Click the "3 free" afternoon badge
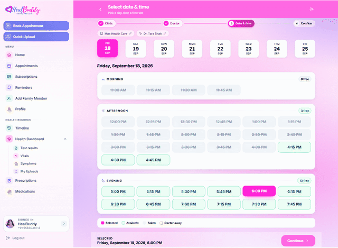 click(x=305, y=111)
